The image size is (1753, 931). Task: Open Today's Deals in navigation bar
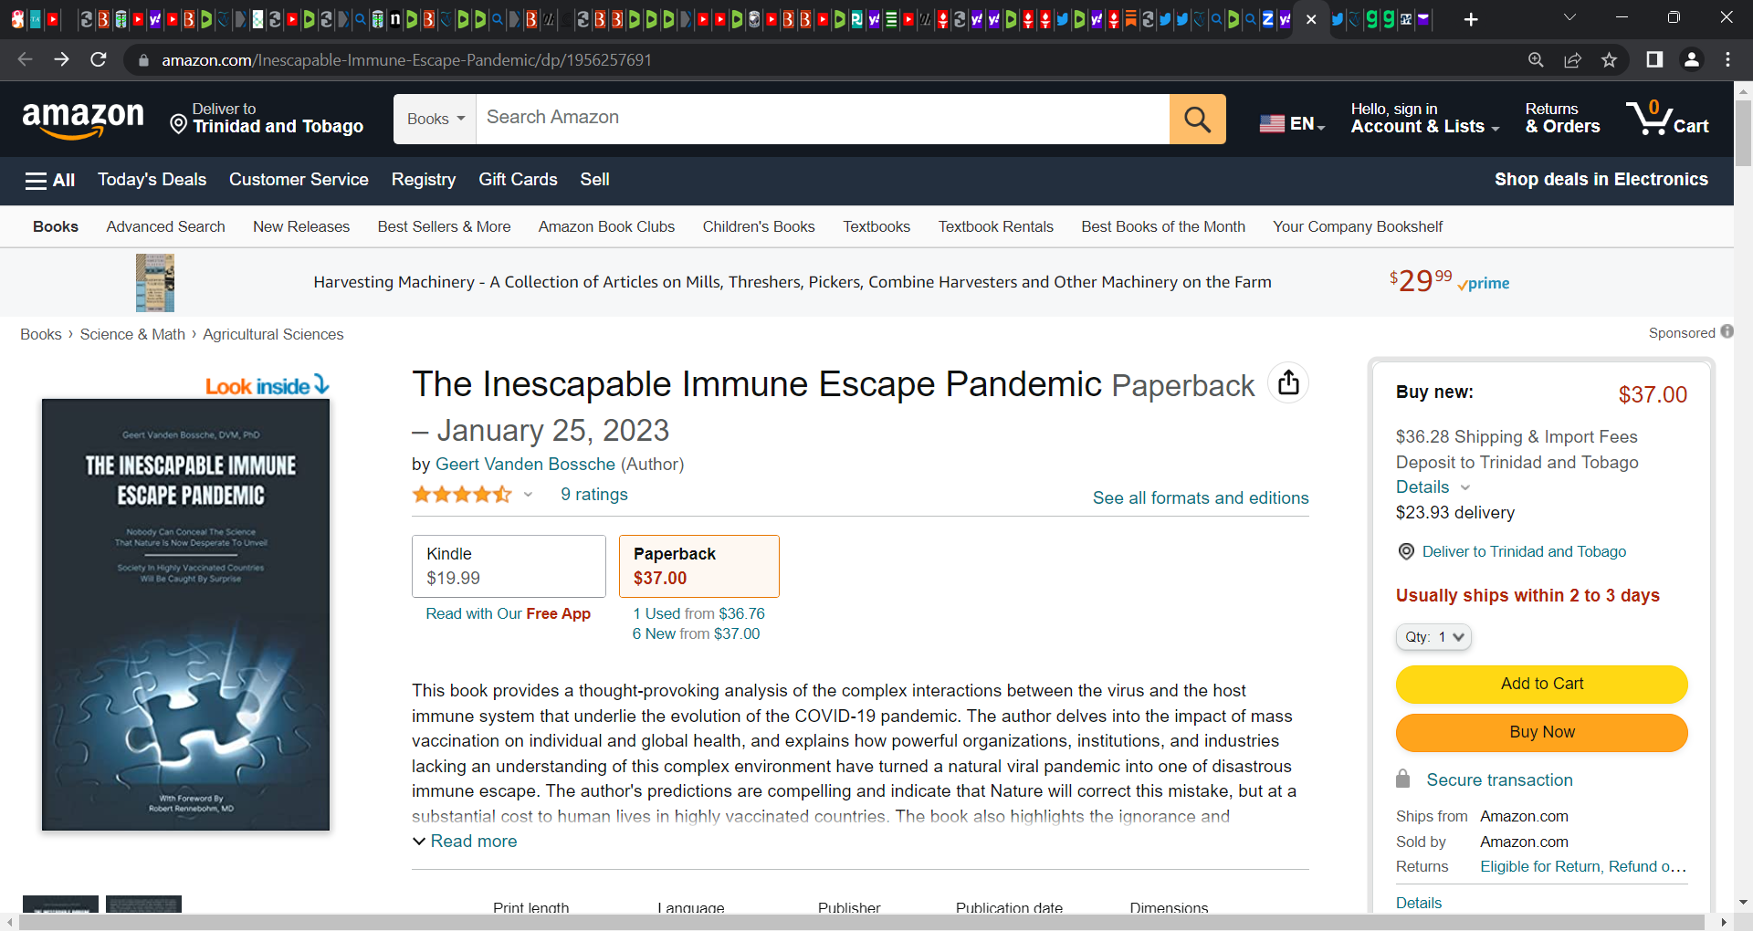(152, 180)
